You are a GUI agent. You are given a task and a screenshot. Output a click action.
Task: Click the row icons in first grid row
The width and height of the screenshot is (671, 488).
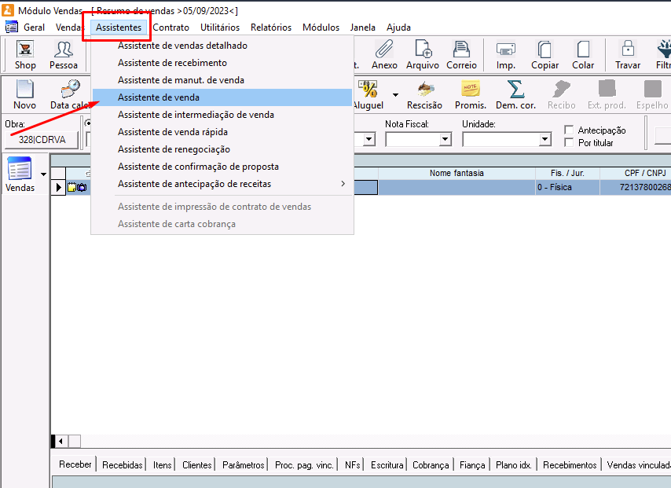click(x=77, y=187)
